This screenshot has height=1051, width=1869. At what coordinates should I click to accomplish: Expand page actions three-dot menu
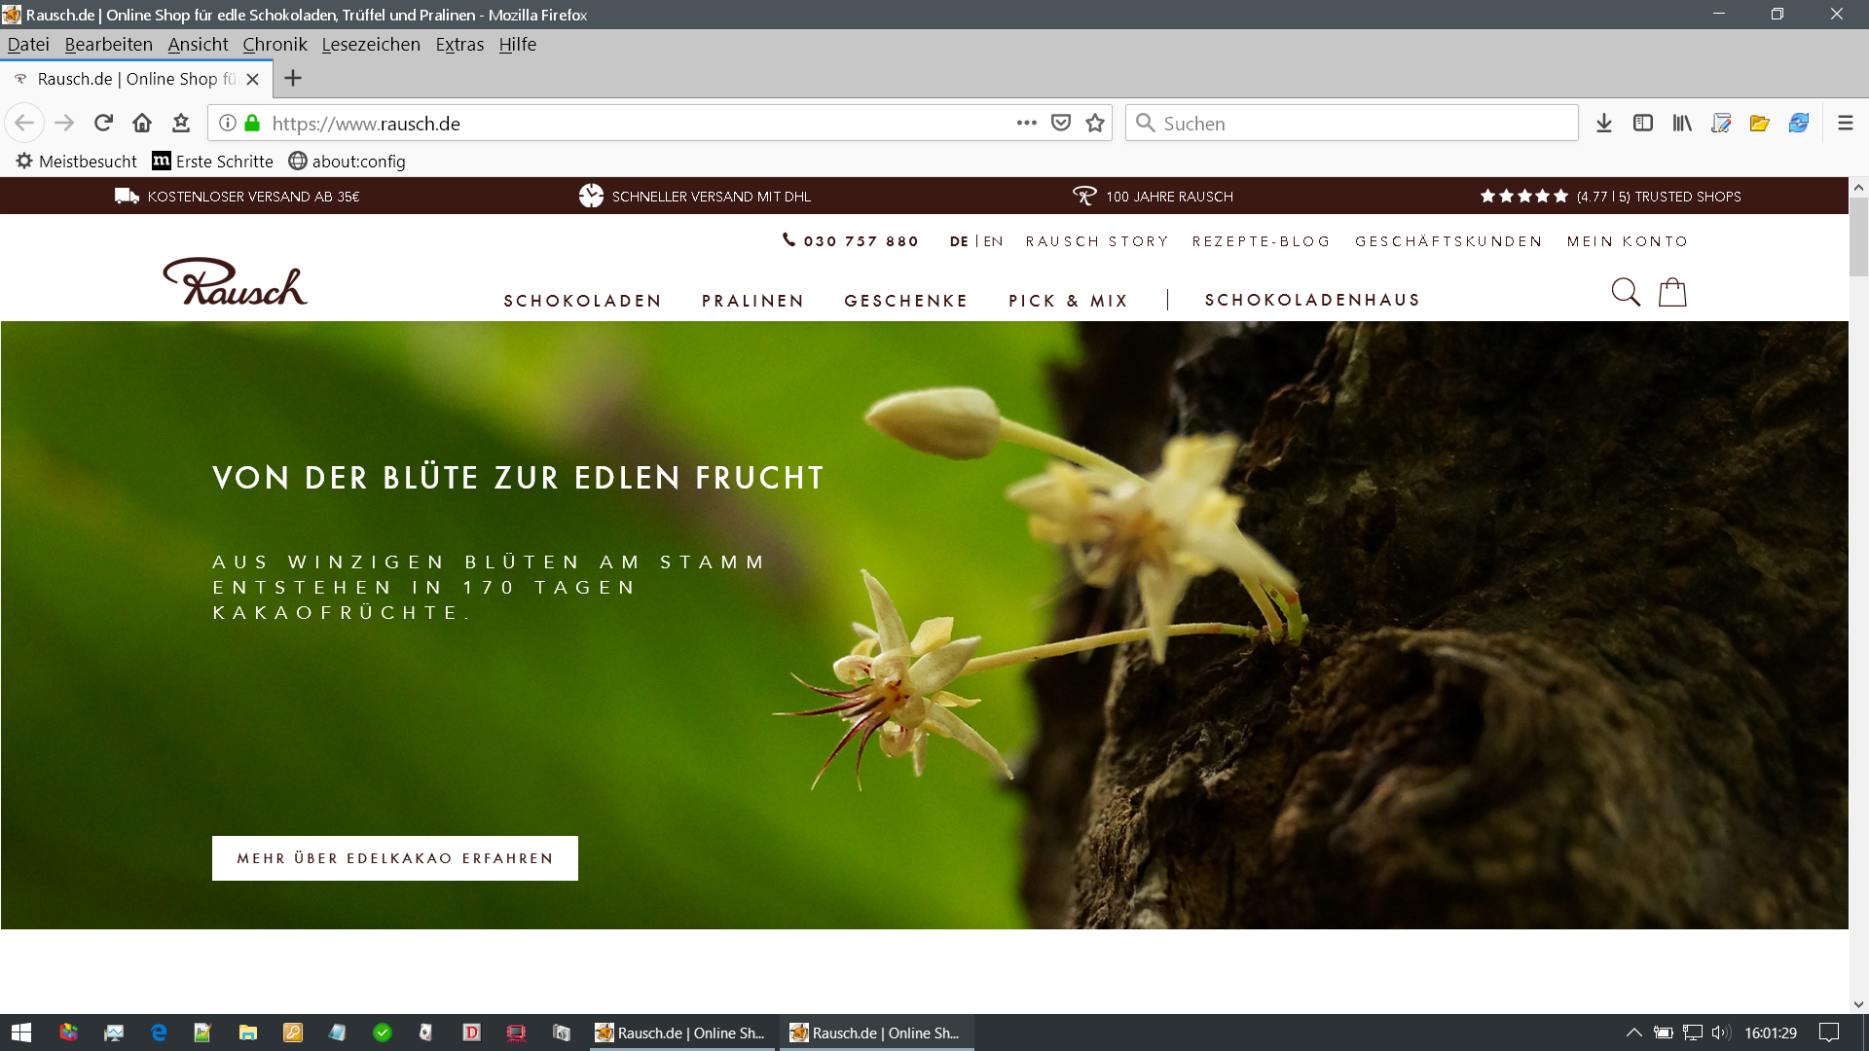click(1026, 123)
